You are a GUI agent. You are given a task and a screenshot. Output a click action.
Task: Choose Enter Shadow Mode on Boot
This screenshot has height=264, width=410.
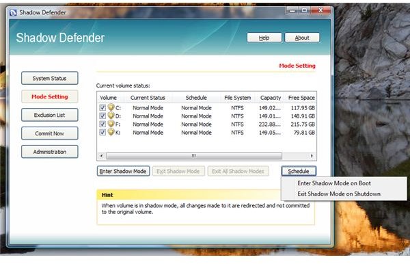pyautogui.click(x=334, y=183)
